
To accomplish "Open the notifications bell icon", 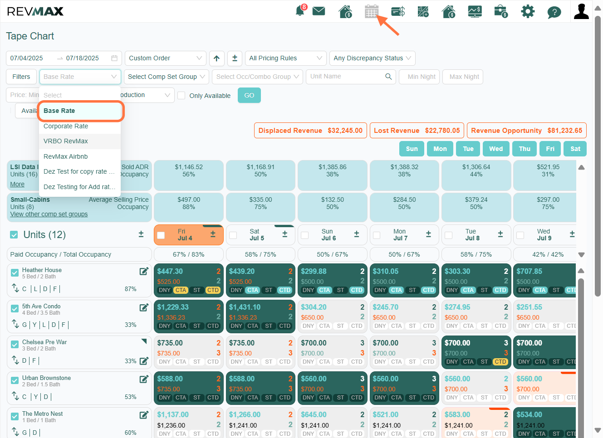I will coord(300,11).
